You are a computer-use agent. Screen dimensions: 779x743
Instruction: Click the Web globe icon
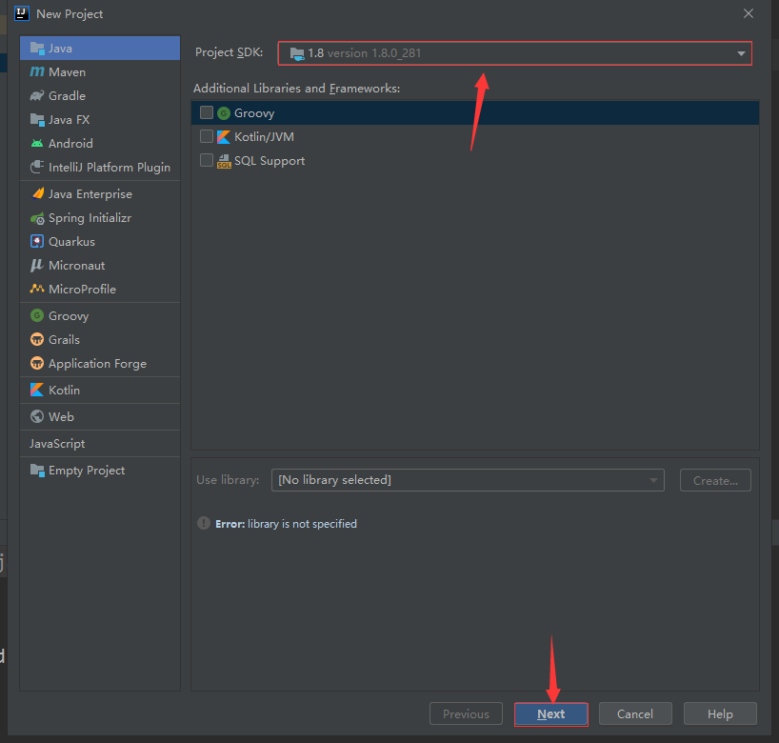(37, 416)
